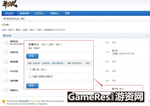The width and height of the screenshot is (150, 106).
Task: Collapse the 默认分类 section
Action: [147, 36]
